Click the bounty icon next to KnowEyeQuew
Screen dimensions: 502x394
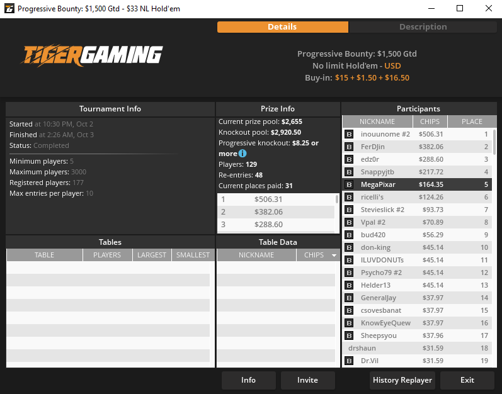coord(349,323)
